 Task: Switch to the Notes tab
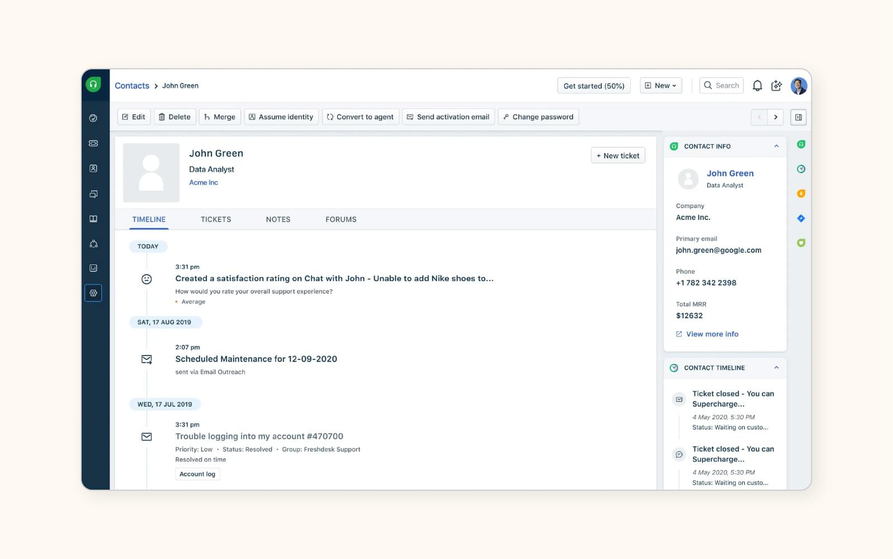tap(278, 219)
